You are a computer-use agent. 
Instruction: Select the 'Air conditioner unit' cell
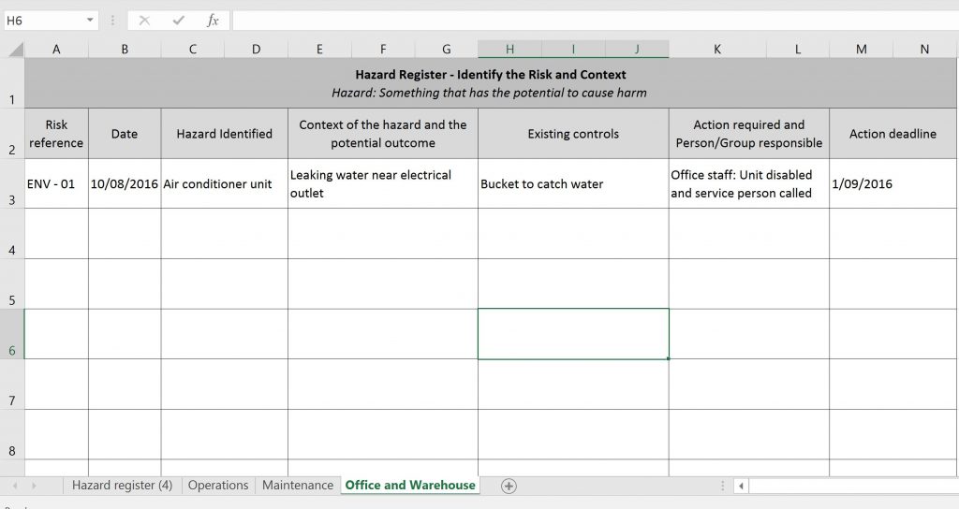[x=224, y=184]
